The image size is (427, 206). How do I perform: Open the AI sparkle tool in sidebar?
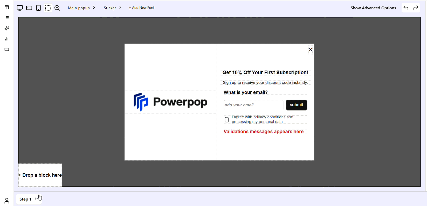[7, 28]
